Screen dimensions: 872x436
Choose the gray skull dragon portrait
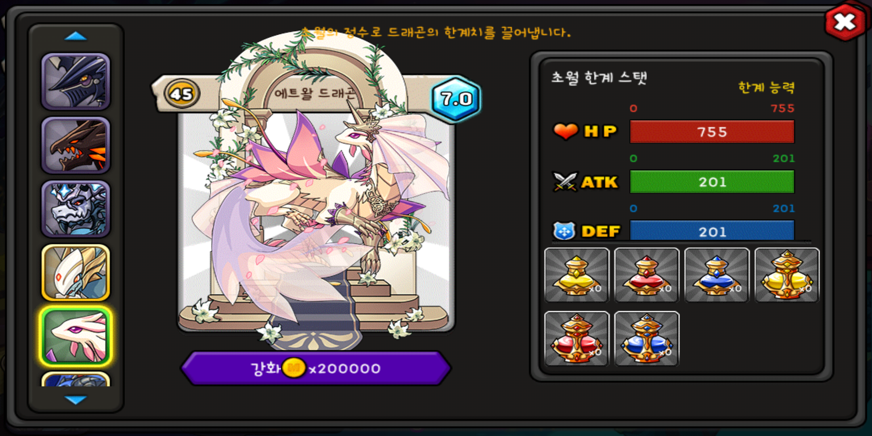point(75,209)
